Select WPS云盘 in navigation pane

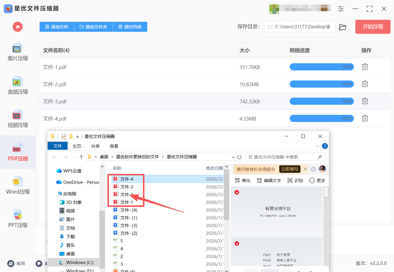69,171
